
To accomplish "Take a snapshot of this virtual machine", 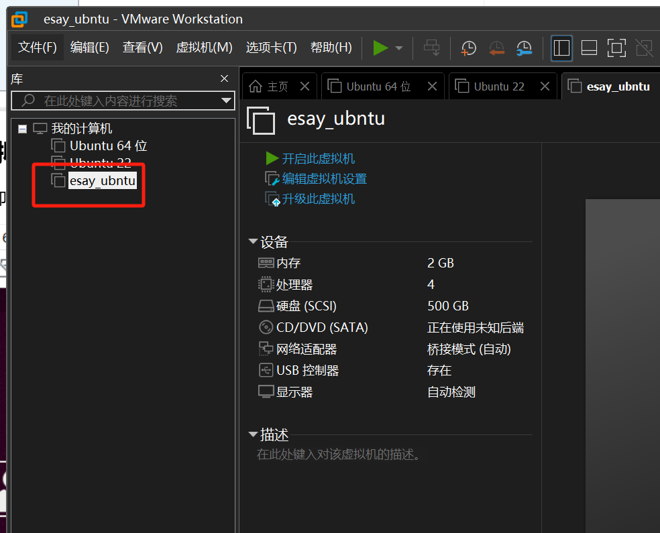I will [468, 48].
